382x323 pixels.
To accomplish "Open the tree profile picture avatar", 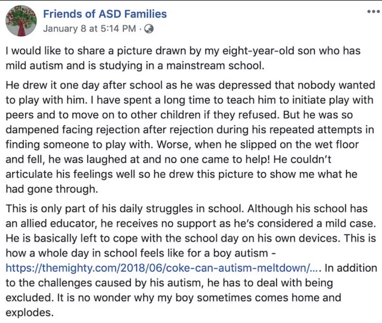I will (x=21, y=21).
